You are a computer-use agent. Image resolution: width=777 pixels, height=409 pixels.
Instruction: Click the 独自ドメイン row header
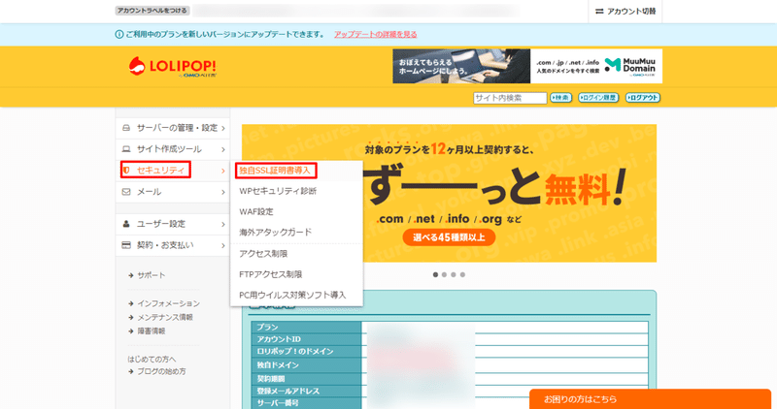pyautogui.click(x=306, y=365)
